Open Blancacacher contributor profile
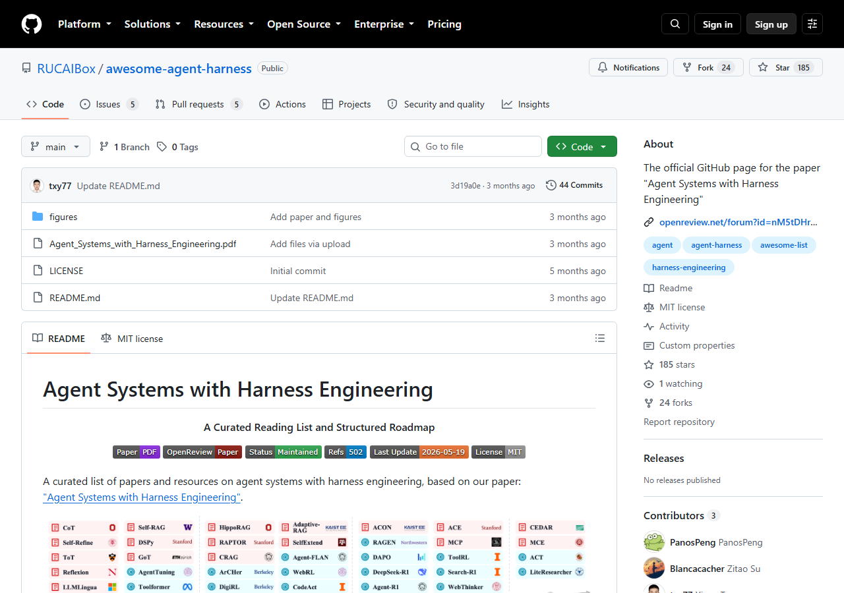 715,568
